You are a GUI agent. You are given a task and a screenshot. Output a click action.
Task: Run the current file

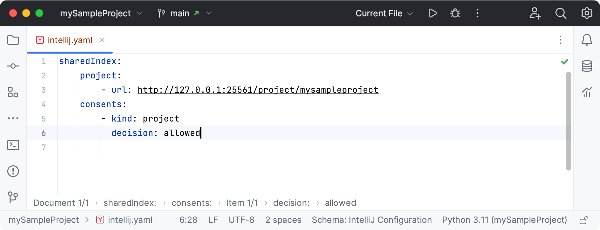click(433, 13)
